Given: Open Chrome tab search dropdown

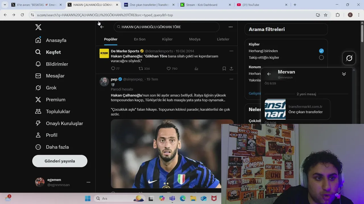Looking at the screenshot, I should click(x=5, y=5).
